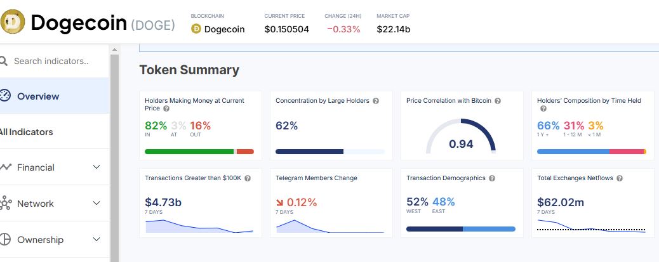Image resolution: width=659 pixels, height=262 pixels.
Task: Click the Bitcoin correlation gauge 0.94
Action: [x=461, y=136]
